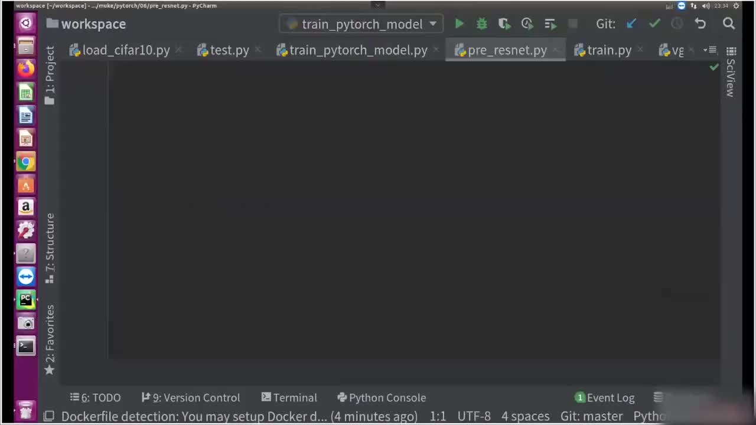
Task: Open LibreOffice Impress from the dock
Action: pyautogui.click(x=25, y=139)
